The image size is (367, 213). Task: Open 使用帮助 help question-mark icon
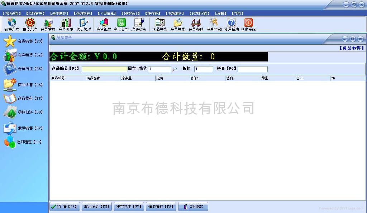232,25
